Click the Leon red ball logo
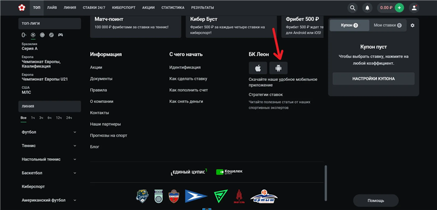The width and height of the screenshot is (437, 210). (22, 8)
